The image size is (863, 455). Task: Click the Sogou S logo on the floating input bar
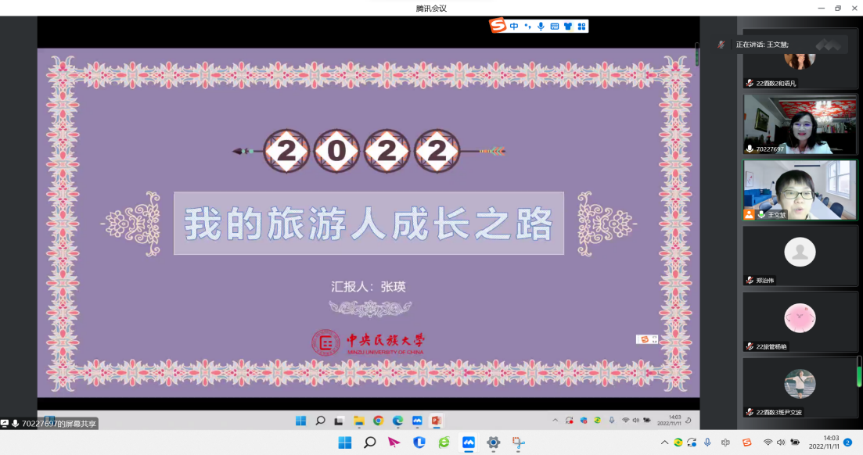click(x=498, y=25)
